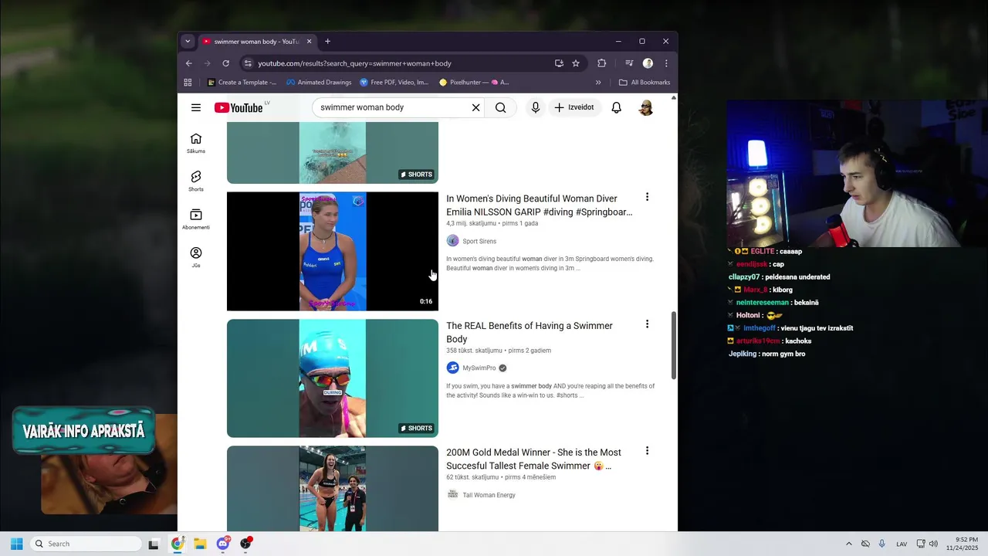The image size is (988, 556).
Task: Go to the YouTube home logo
Action: [239, 107]
